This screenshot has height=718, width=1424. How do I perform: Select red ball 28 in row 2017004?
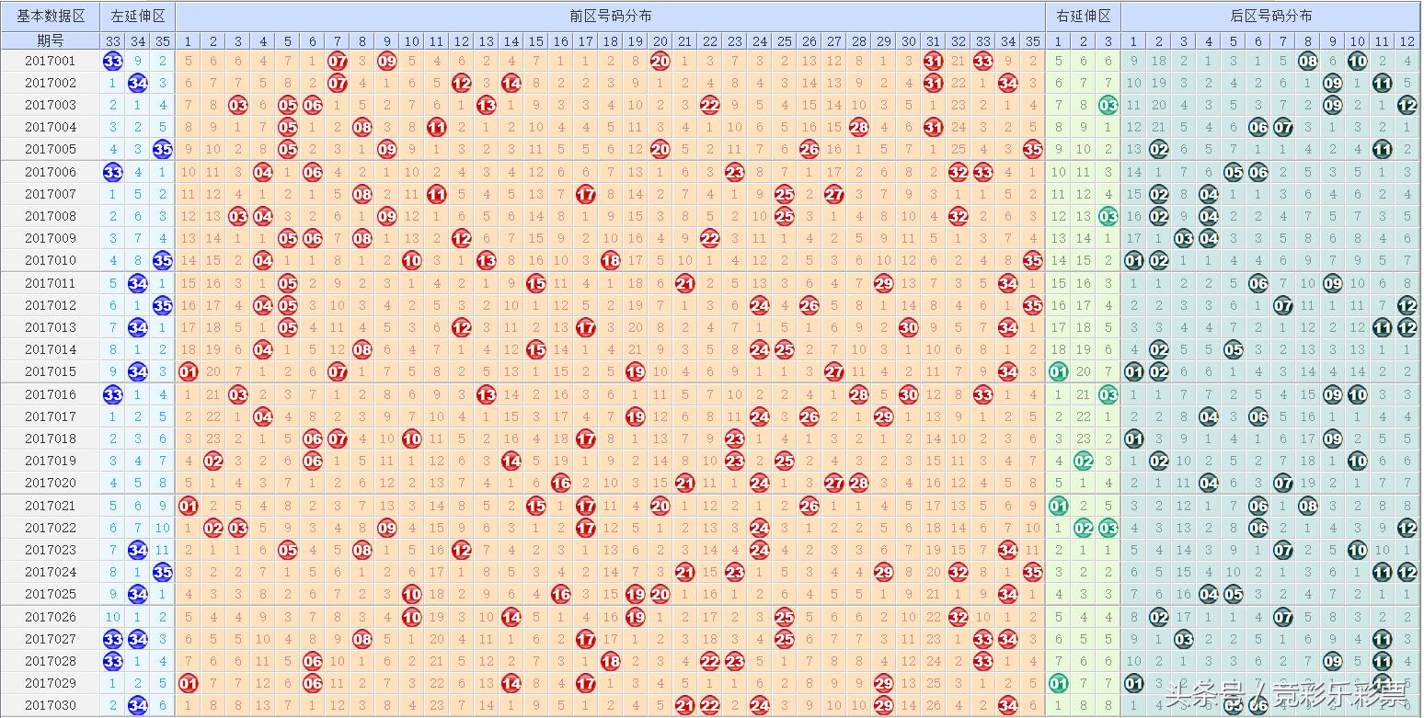[x=858, y=127]
